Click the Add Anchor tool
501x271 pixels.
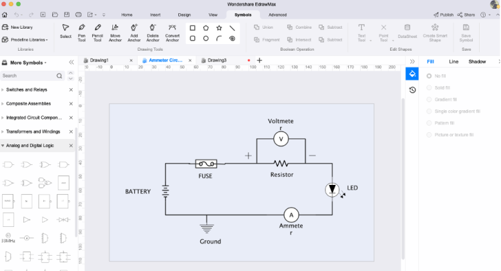coord(134,31)
